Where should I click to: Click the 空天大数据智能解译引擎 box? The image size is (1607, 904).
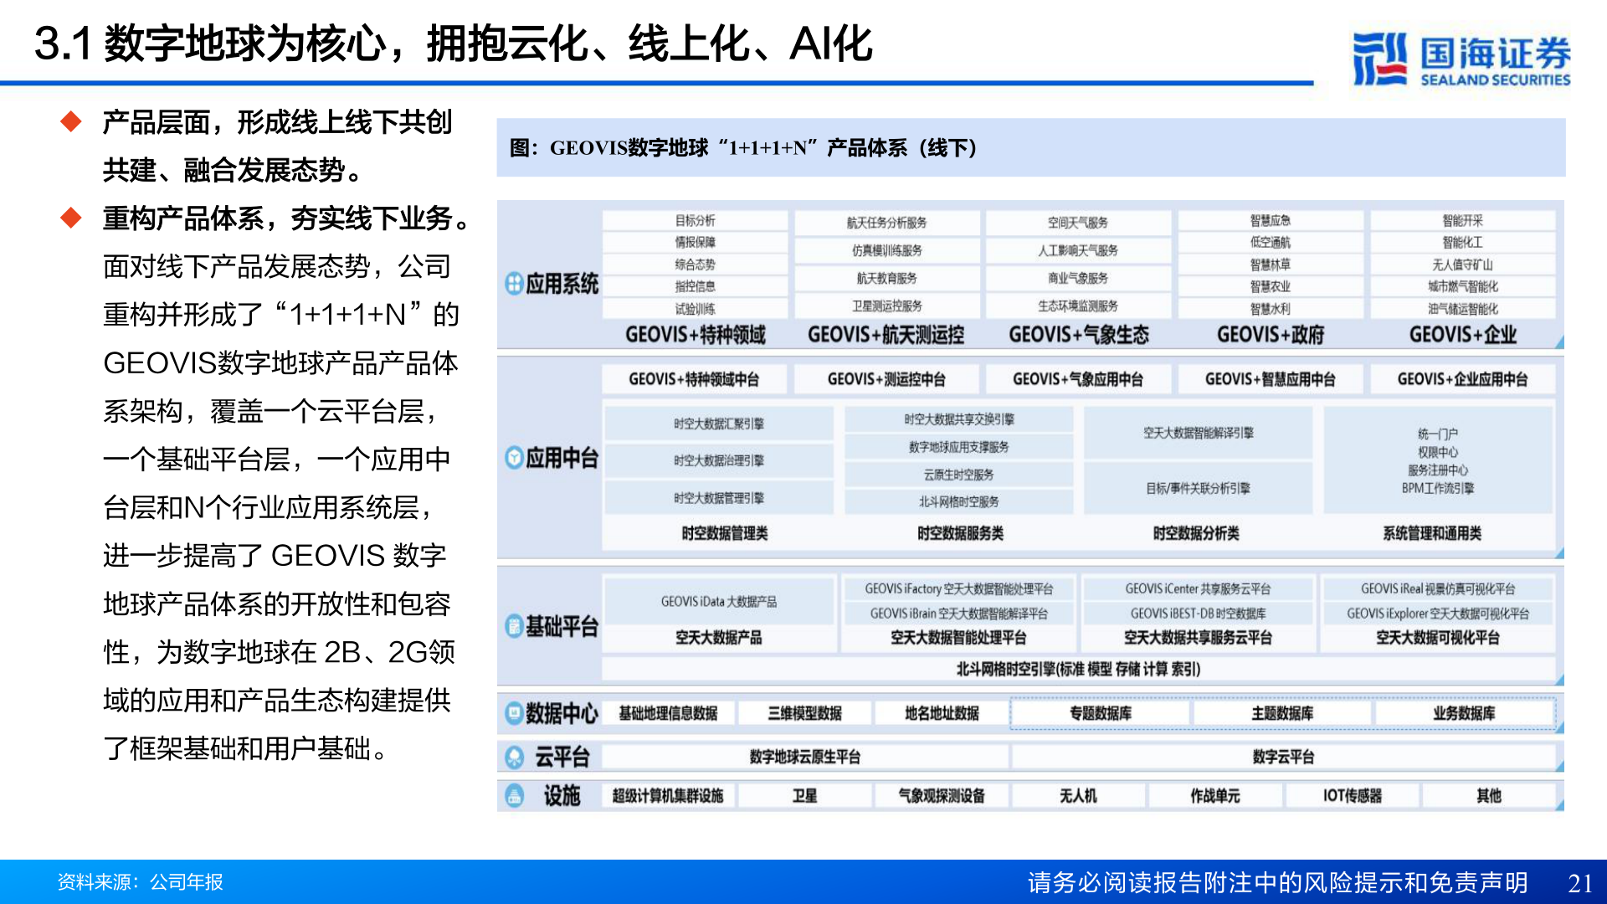pyautogui.click(x=1199, y=433)
